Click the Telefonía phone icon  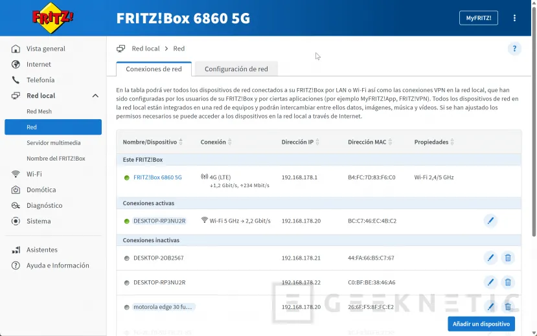tap(16, 80)
